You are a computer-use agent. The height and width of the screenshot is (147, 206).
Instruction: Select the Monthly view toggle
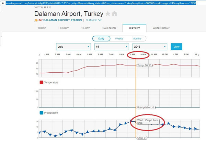click(137, 39)
